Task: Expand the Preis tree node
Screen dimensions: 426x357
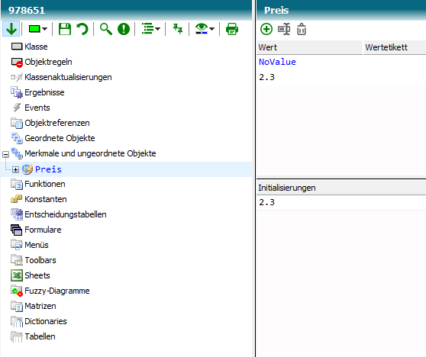Action: (x=15, y=169)
